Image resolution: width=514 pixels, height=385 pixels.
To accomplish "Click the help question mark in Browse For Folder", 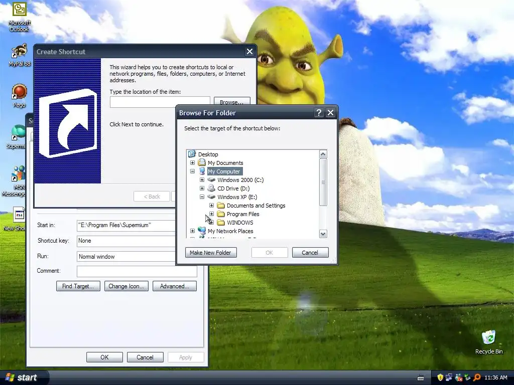I will pyautogui.click(x=319, y=113).
